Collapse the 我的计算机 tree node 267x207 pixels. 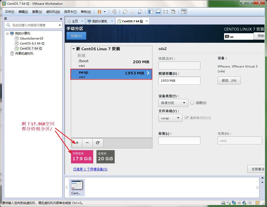pos(7,33)
